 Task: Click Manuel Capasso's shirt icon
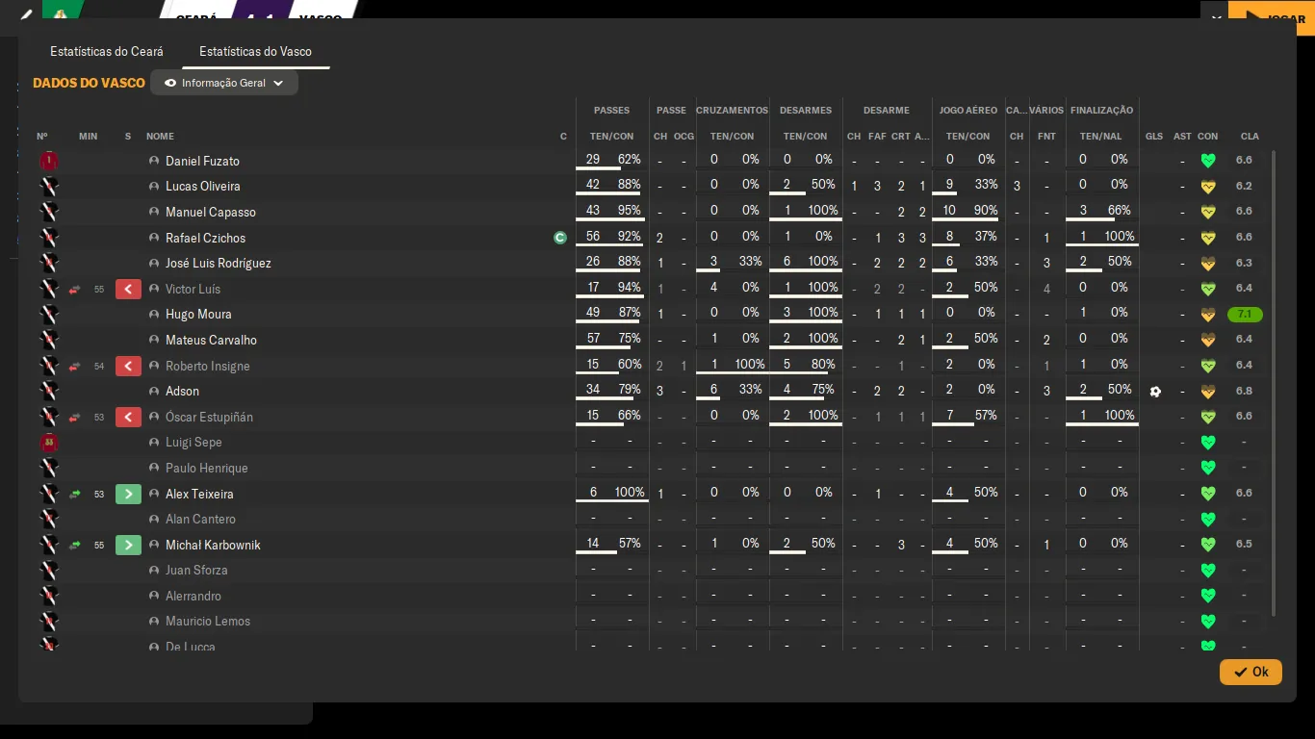[x=49, y=212]
